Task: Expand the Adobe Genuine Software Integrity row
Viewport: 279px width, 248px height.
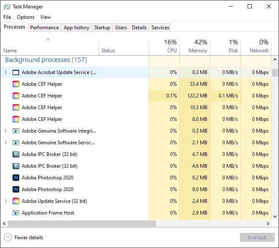Action: (x=6, y=131)
